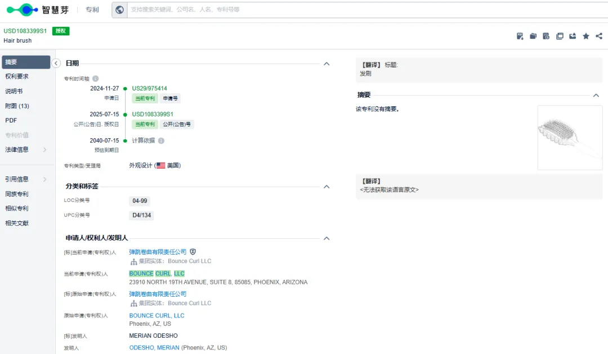Collapse the left sidebar with arrow button

pos(56,63)
